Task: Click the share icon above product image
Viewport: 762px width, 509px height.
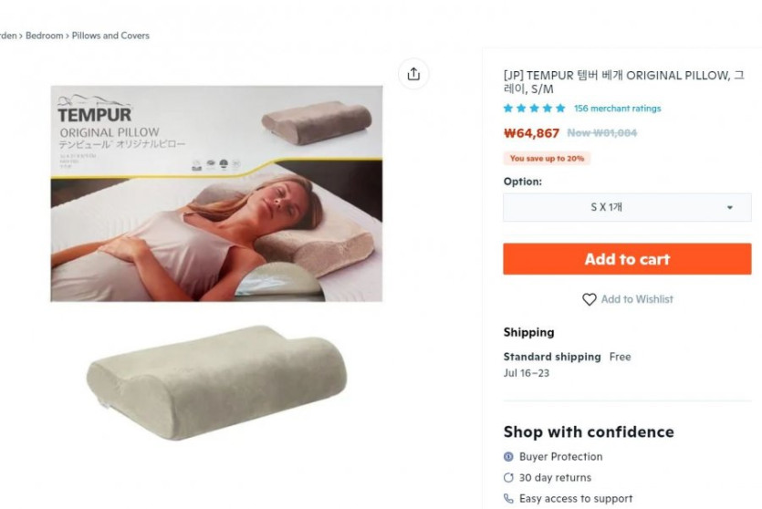Action: 413,74
